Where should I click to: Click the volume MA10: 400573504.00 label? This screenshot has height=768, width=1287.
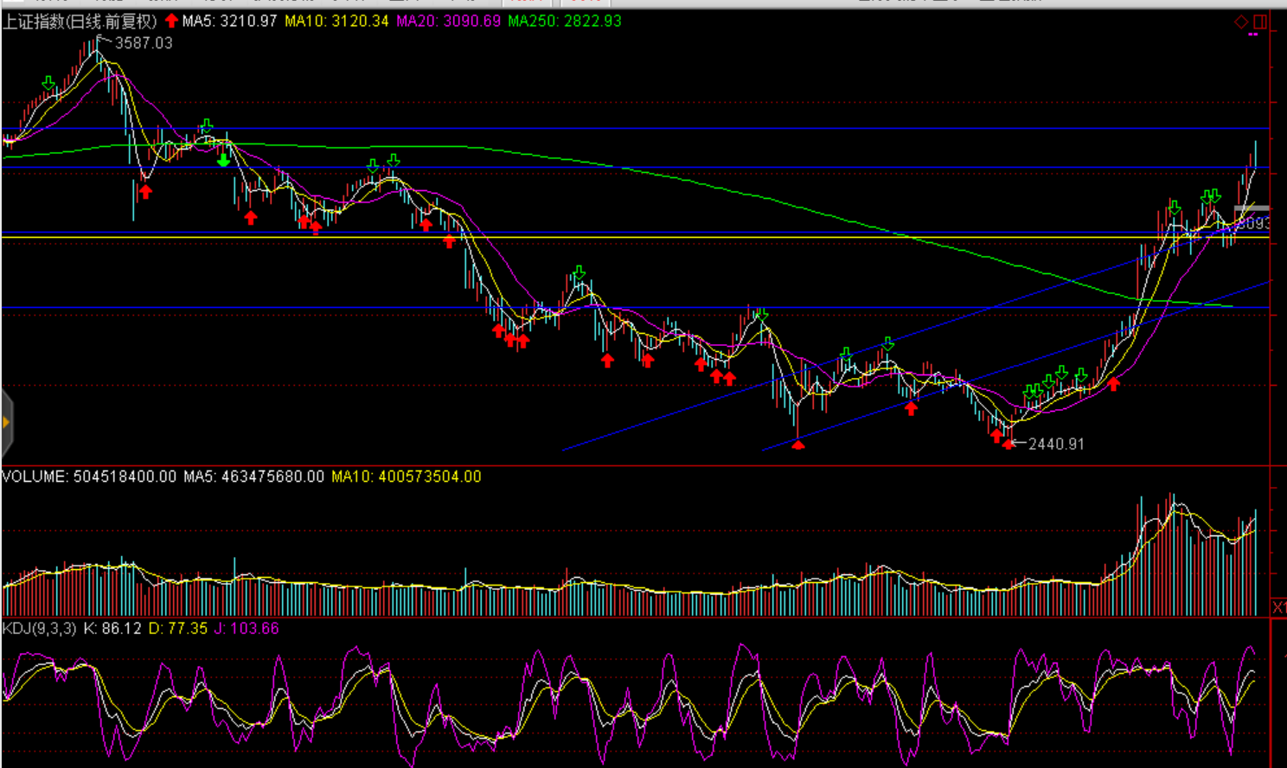406,477
